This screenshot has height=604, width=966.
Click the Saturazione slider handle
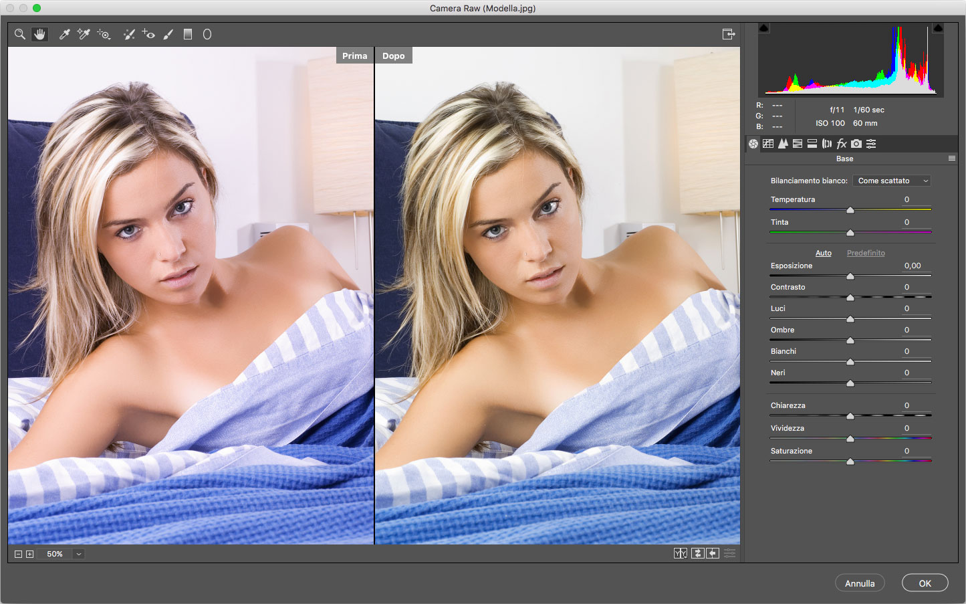click(850, 462)
